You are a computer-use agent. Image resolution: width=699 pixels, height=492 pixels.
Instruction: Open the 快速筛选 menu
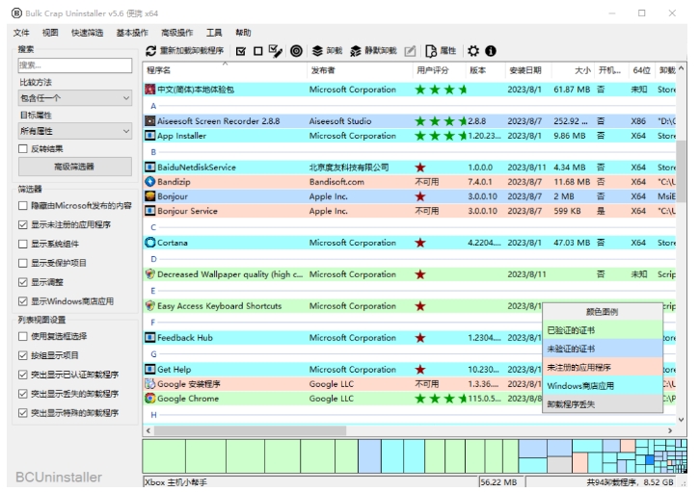click(x=87, y=33)
